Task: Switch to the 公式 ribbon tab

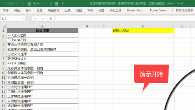Action: point(68,10)
